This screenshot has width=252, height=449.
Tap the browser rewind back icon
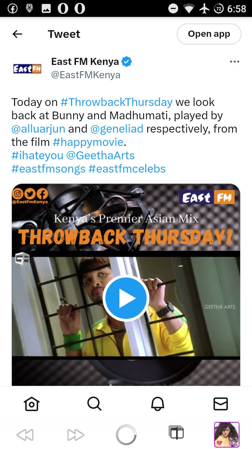tap(25, 435)
